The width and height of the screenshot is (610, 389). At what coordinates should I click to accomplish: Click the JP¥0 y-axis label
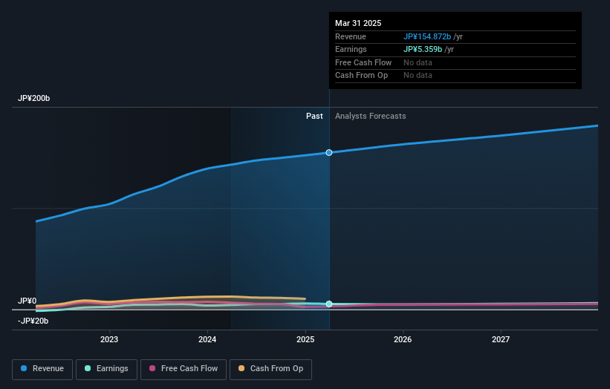[27, 301]
